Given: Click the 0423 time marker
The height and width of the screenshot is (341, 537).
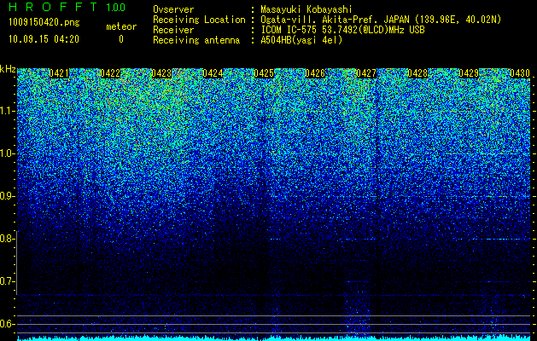Looking at the screenshot, I should coord(161,72).
